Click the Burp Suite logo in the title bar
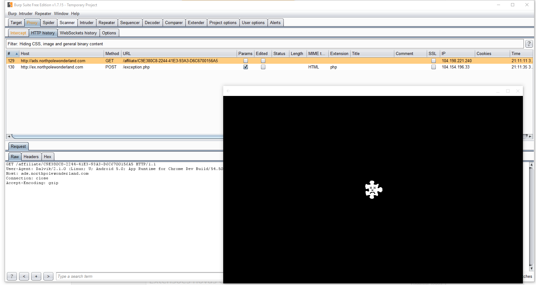 [10, 5]
